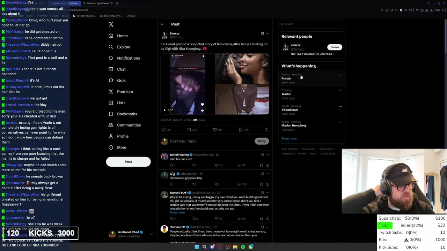447x251 pixels.
Task: Open more options for Resign trend
Action: [340, 75]
